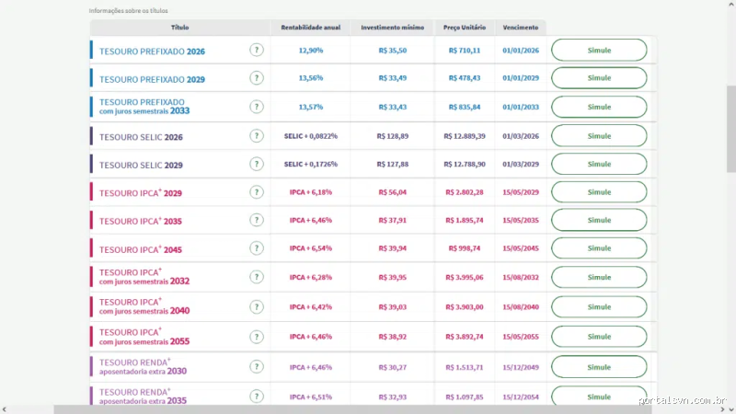Image resolution: width=736 pixels, height=414 pixels.
Task: Select the Tesouro Selic 2026 title
Action: click(141, 137)
